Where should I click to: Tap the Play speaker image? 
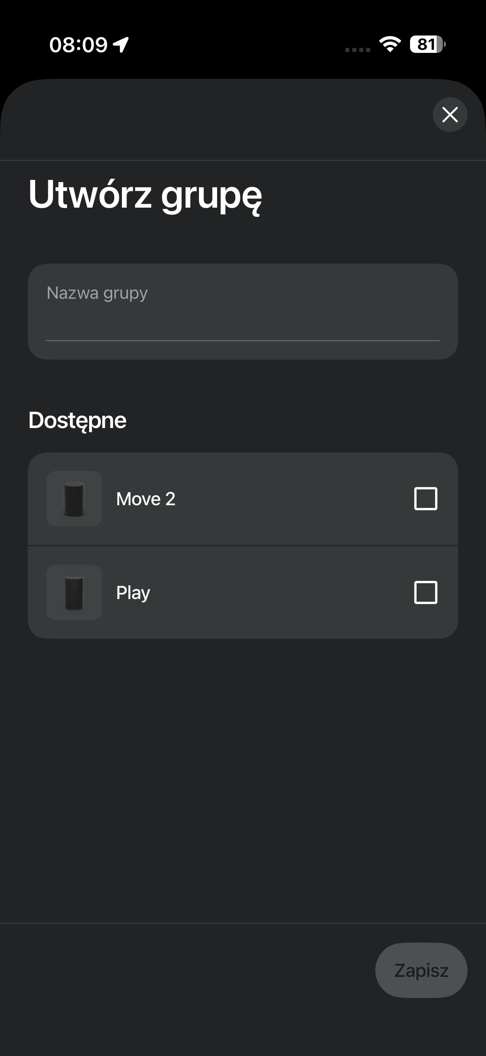74,592
